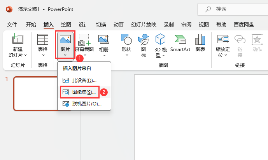Click the PowerPoint app logo icon
Screen dimensions: 268x160
click(x=9, y=9)
